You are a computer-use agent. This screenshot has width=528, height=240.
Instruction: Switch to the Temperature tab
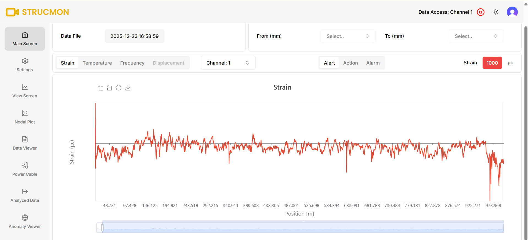(97, 63)
